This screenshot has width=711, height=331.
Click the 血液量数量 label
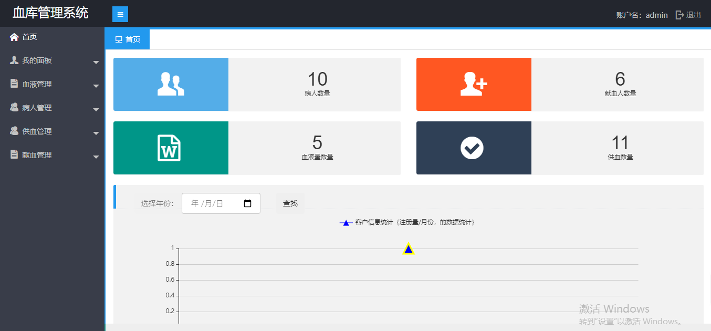coord(317,157)
